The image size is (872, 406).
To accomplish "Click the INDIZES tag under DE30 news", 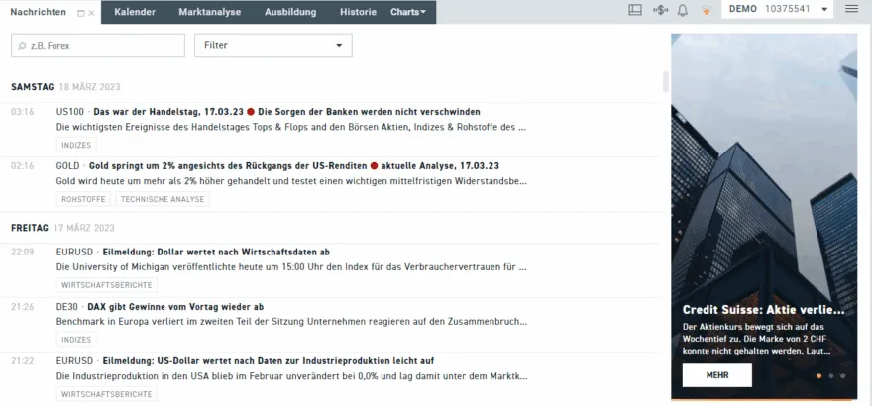I will pos(76,340).
